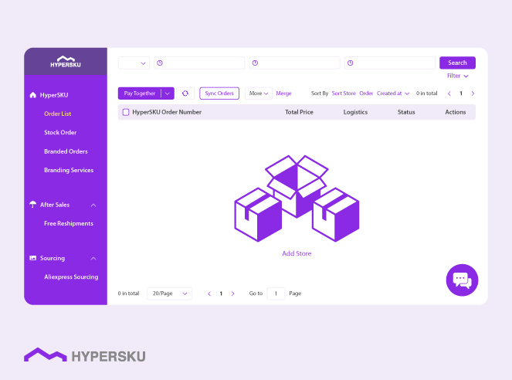Click the Add Store link
Screen dimensions: 512x380
click(297, 253)
